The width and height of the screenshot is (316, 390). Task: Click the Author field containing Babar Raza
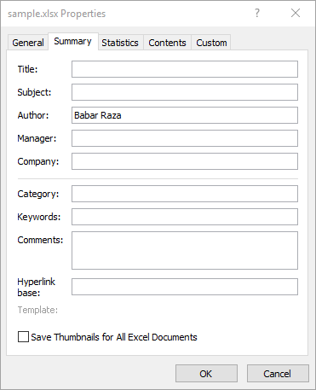point(185,115)
